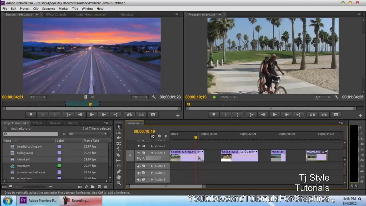Toggle drag video only icon in Source
The height and width of the screenshot is (206, 366).
(86, 97)
